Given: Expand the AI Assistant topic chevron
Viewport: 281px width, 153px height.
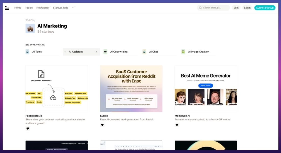Looking at the screenshot, I should point(96,52).
